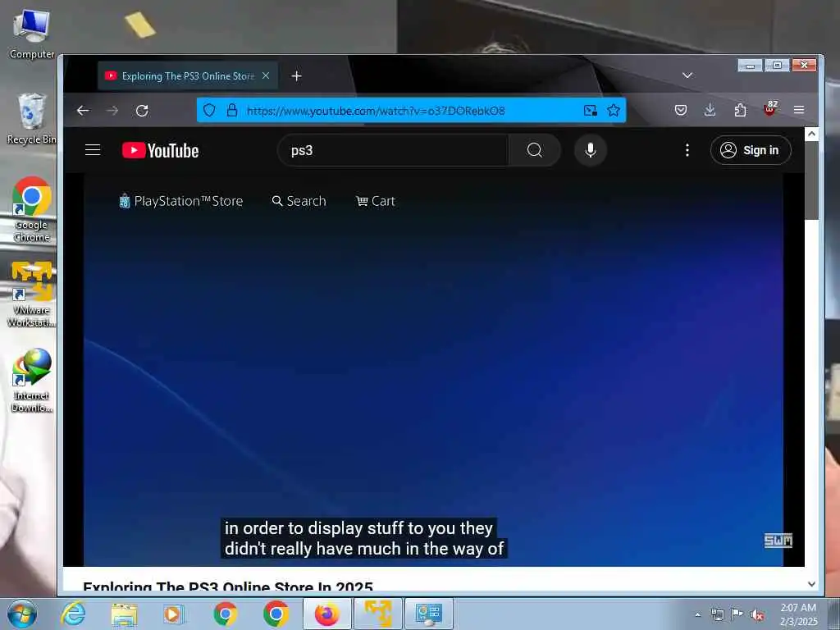Go back using Firefox back arrow

click(x=83, y=111)
